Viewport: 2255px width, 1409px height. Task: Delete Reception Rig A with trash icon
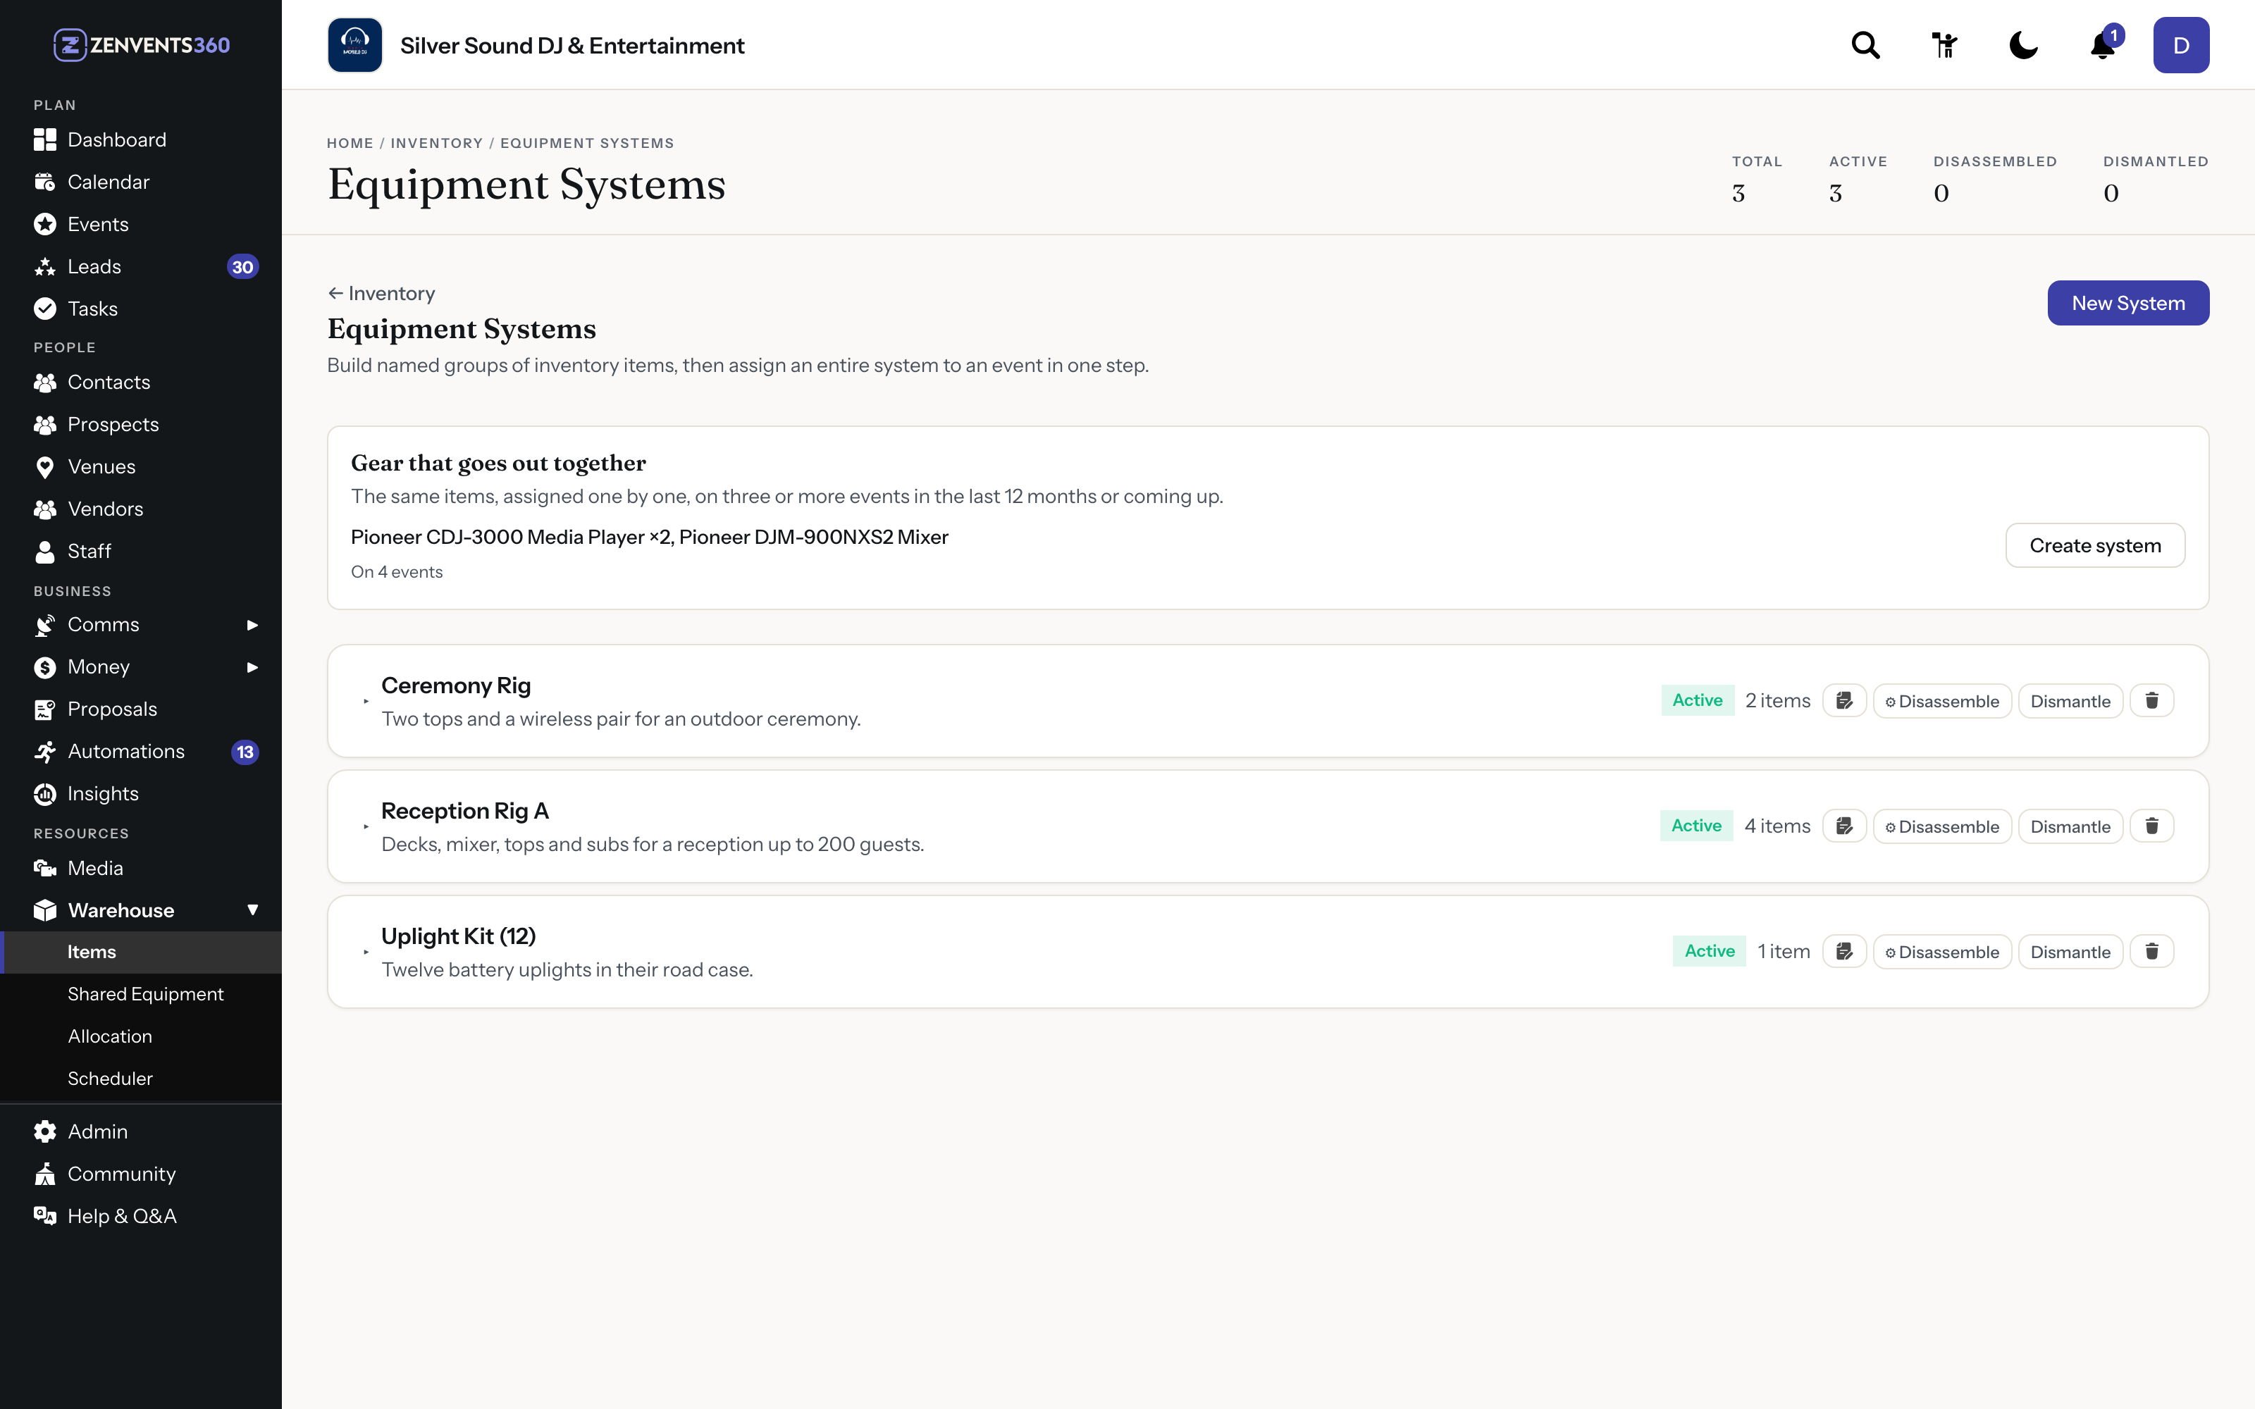pos(2151,826)
